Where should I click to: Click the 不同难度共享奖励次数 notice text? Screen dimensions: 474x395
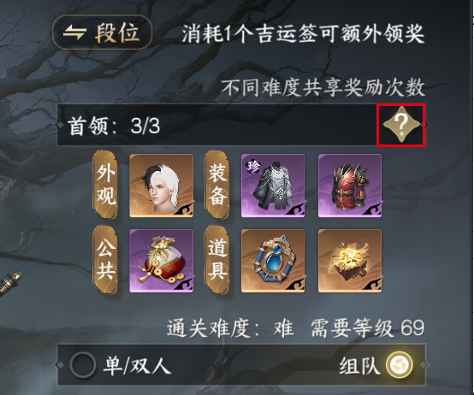pos(323,88)
